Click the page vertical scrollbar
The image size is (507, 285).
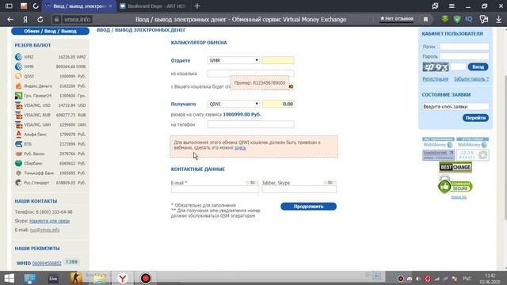pos(505,147)
